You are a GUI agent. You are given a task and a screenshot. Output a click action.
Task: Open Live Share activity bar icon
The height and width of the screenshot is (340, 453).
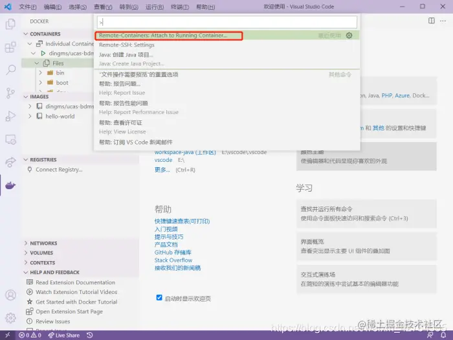(10, 162)
